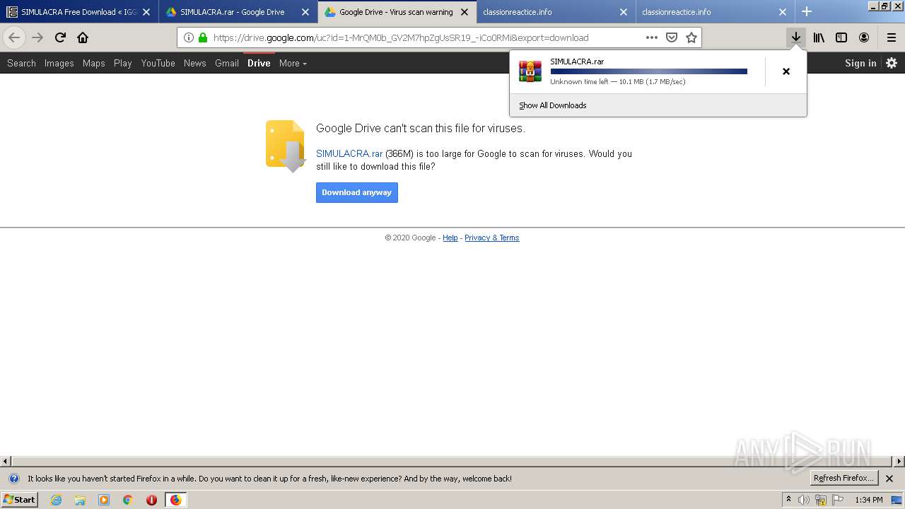Open the Firefox hamburger menu
This screenshot has height=509, width=905.
[892, 37]
